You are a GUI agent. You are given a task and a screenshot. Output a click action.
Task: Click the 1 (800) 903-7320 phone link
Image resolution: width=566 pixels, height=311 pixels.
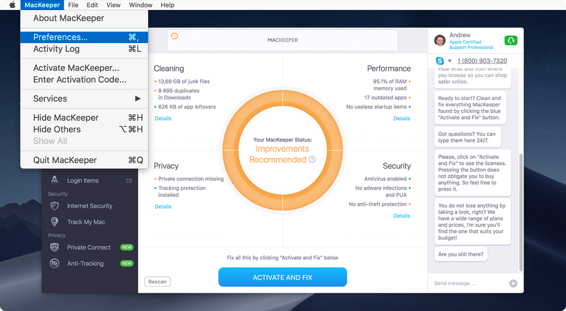click(482, 61)
